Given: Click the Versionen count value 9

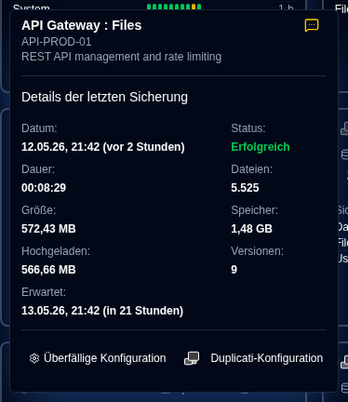Looking at the screenshot, I should [x=234, y=270].
